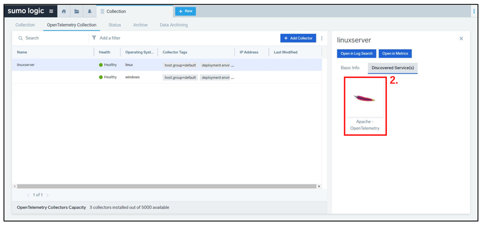Click the Operating System column header
Image resolution: width=485 pixels, height=225 pixels.
[140, 53]
